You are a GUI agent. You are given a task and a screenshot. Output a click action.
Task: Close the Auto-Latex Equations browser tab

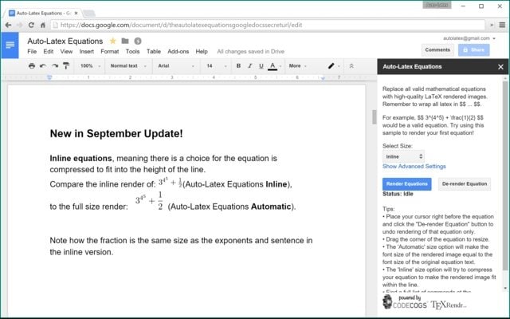[x=76, y=14]
